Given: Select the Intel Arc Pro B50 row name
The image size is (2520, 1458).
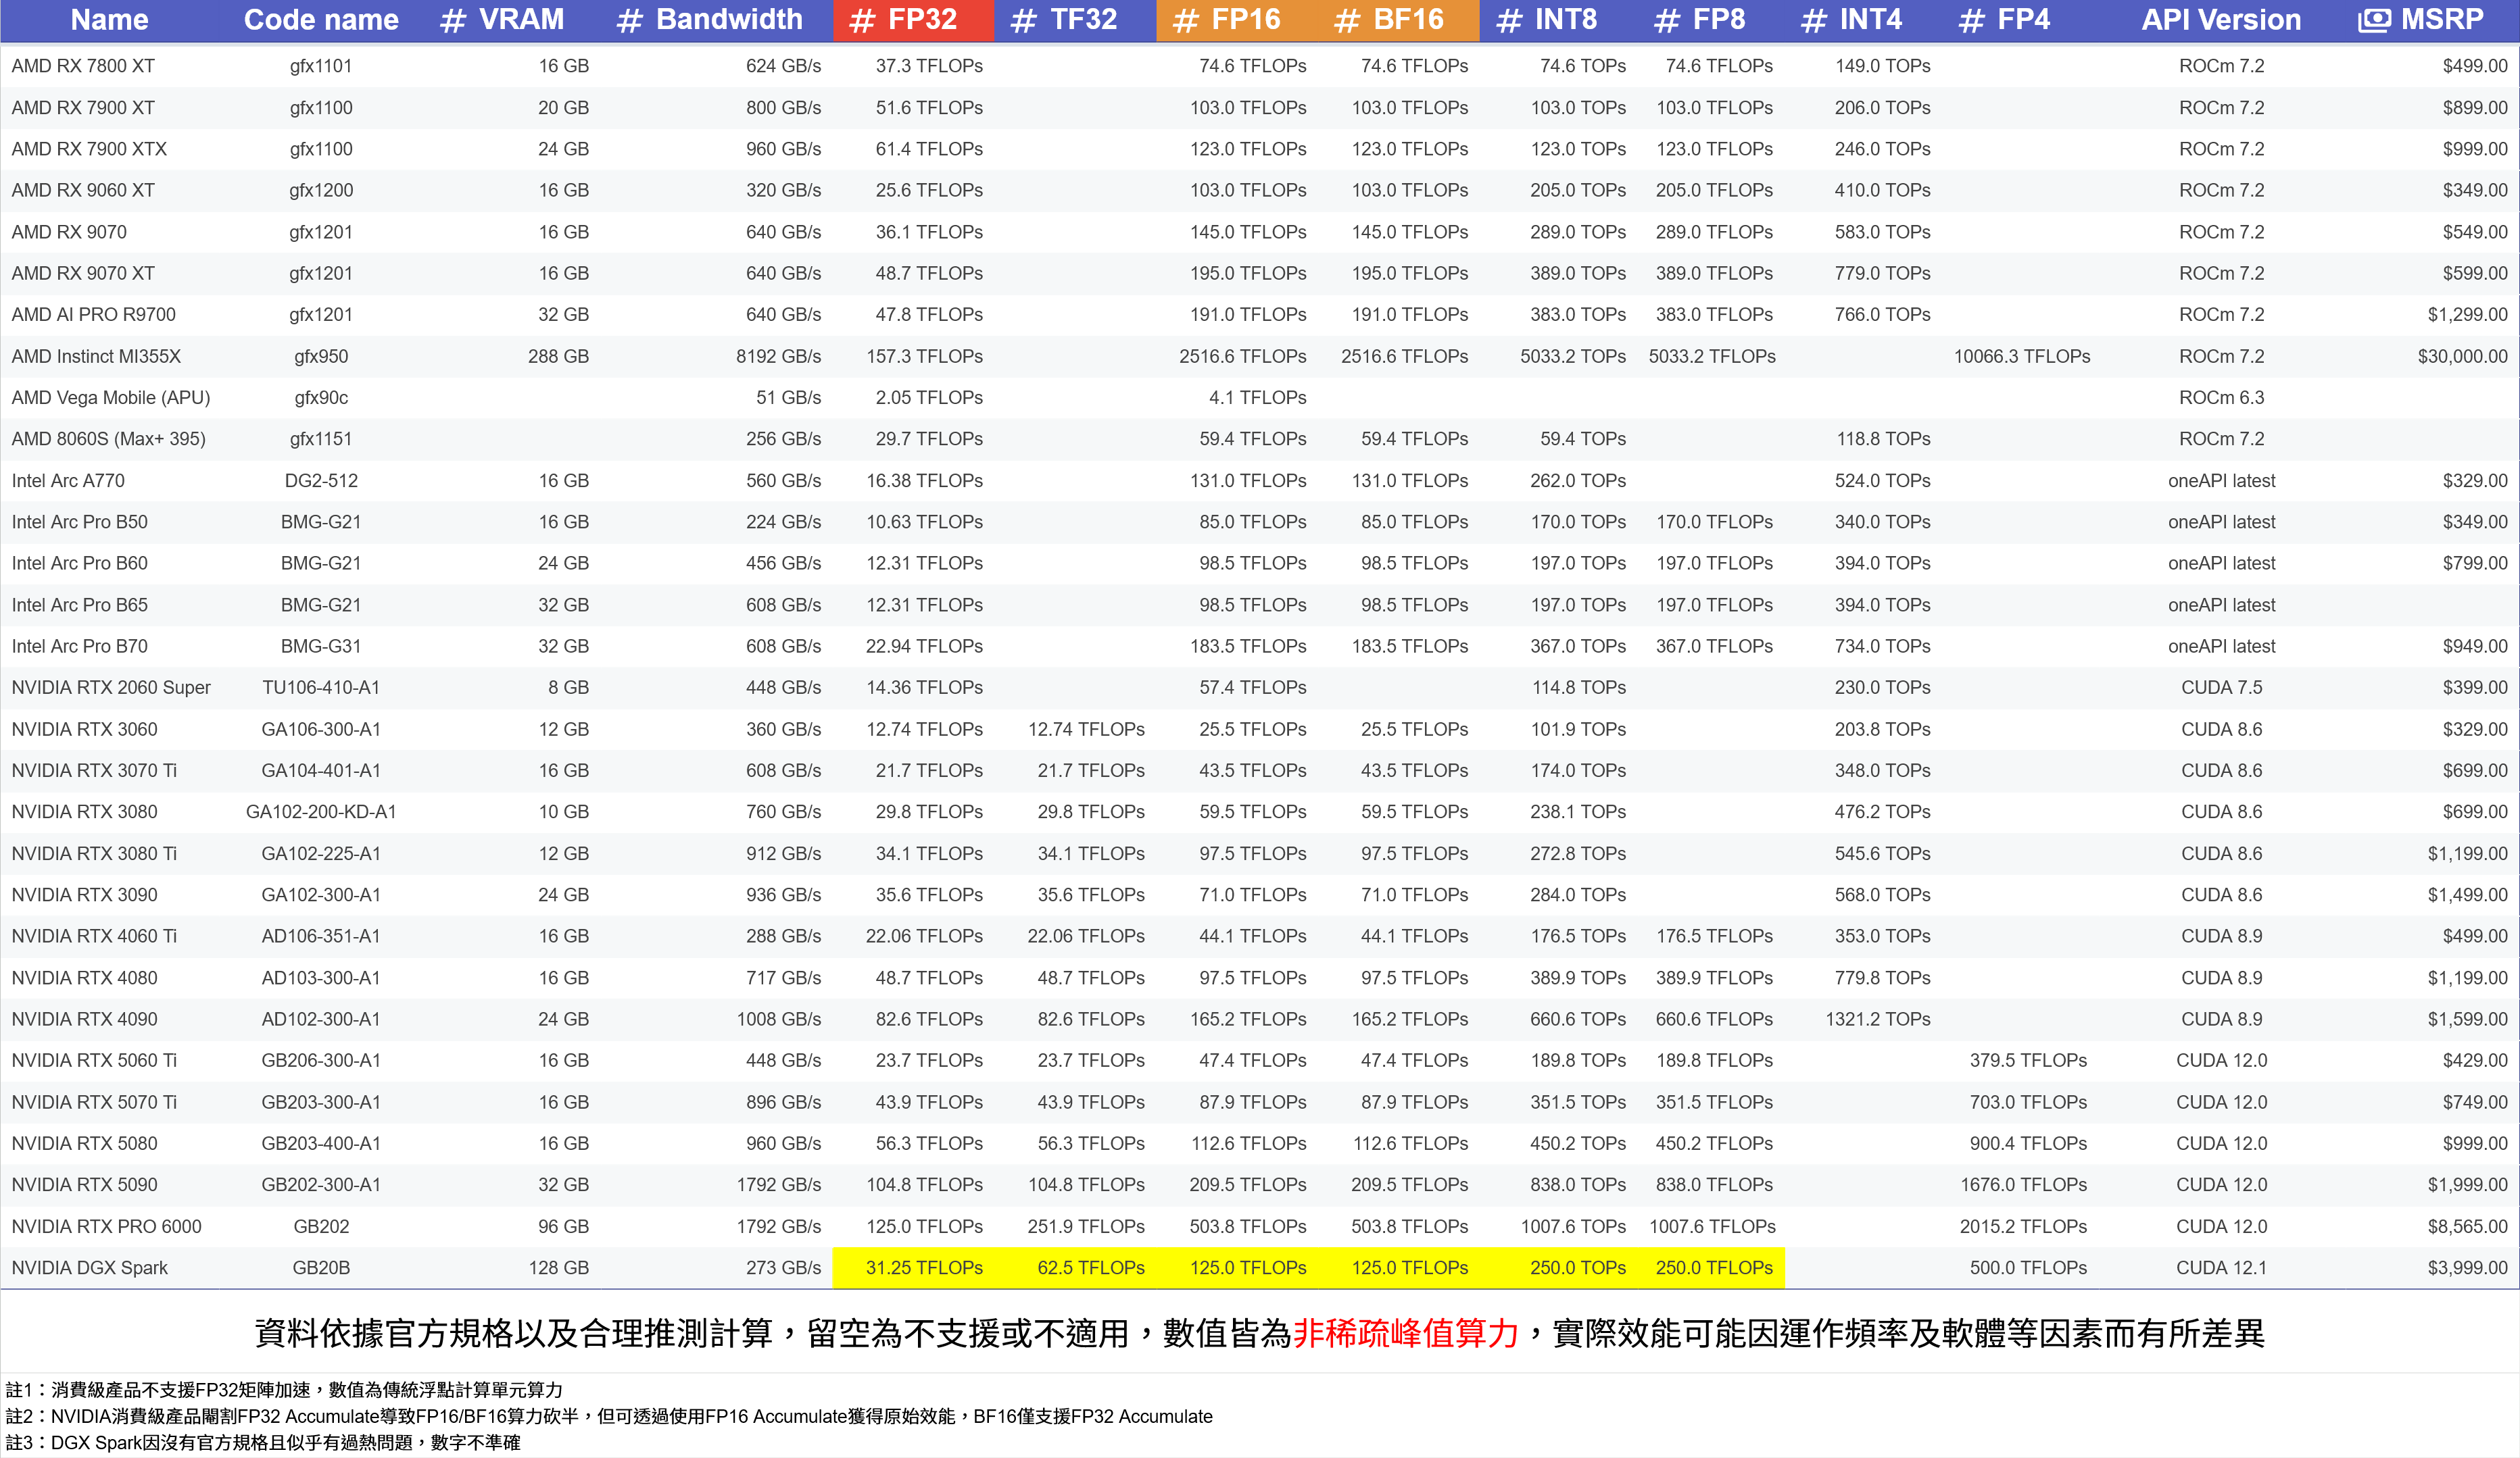Looking at the screenshot, I should coord(79,522).
